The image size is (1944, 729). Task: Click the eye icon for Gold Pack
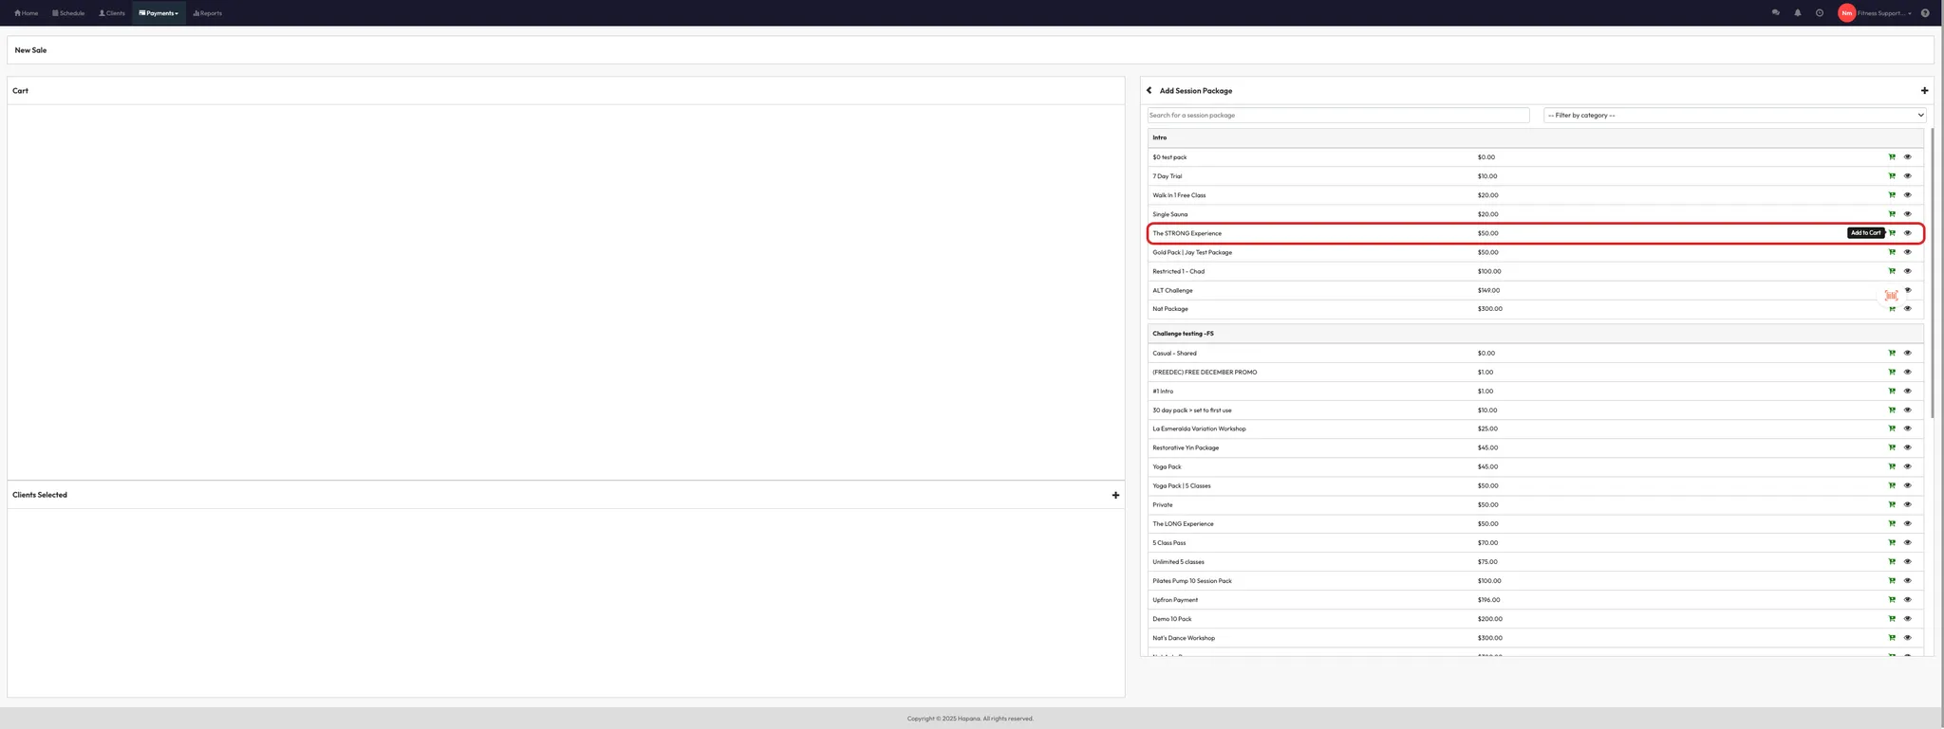(x=1907, y=252)
